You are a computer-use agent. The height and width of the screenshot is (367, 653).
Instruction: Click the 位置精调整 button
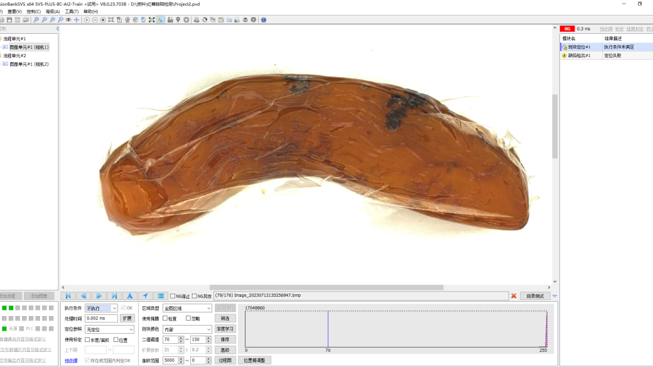point(254,360)
